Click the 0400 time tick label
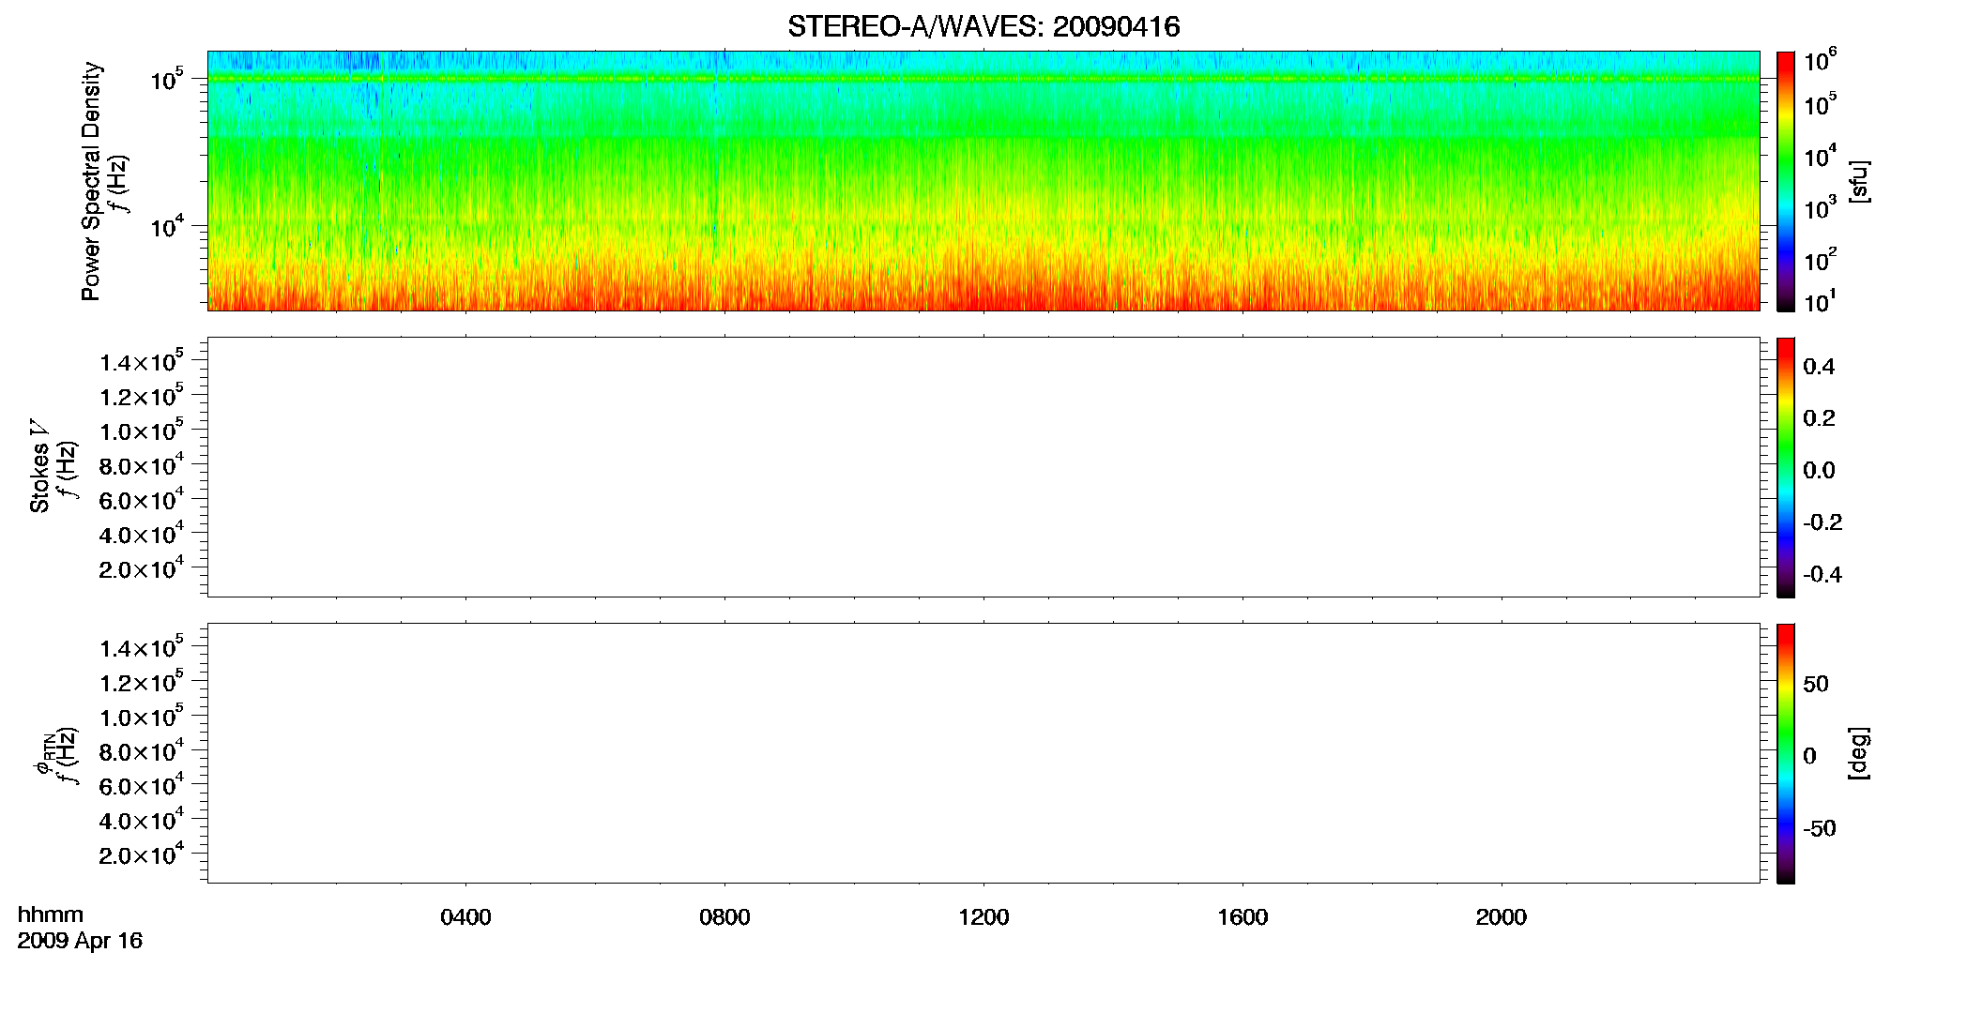1967x1013 pixels. pyautogui.click(x=465, y=917)
